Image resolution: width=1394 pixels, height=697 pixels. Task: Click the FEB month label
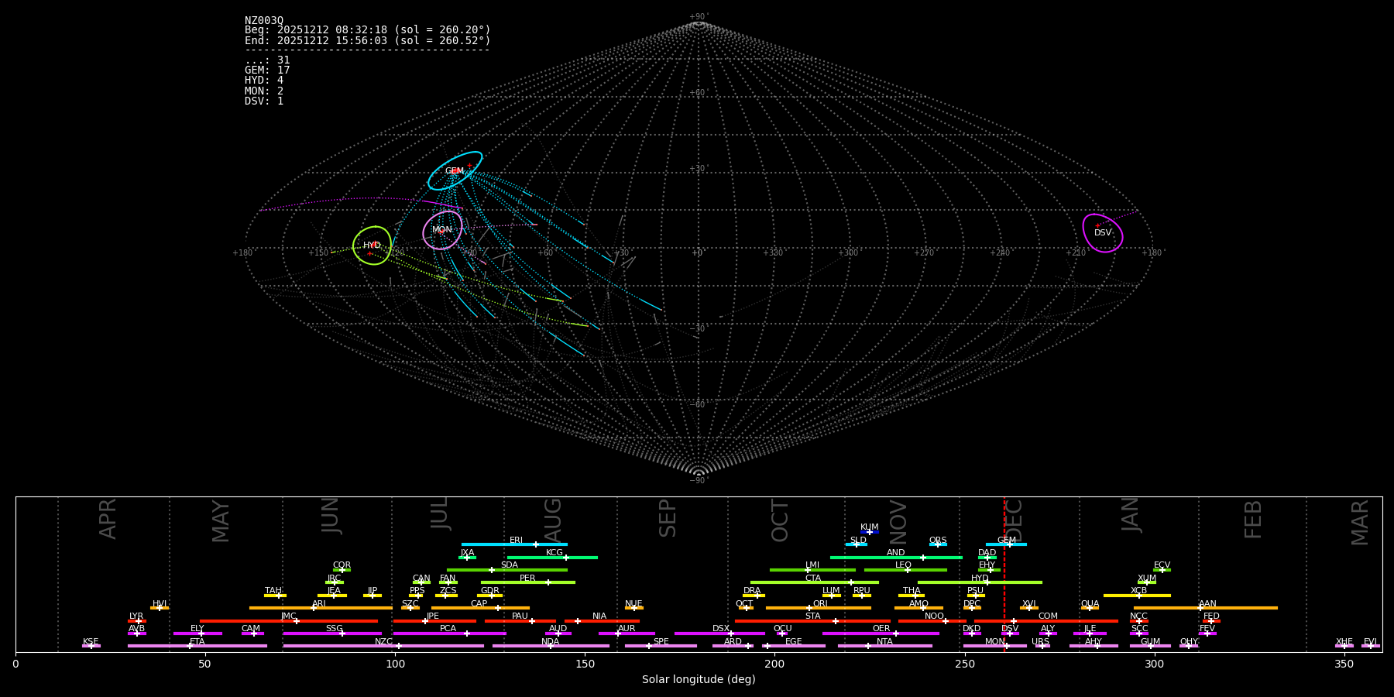(x=1253, y=520)
